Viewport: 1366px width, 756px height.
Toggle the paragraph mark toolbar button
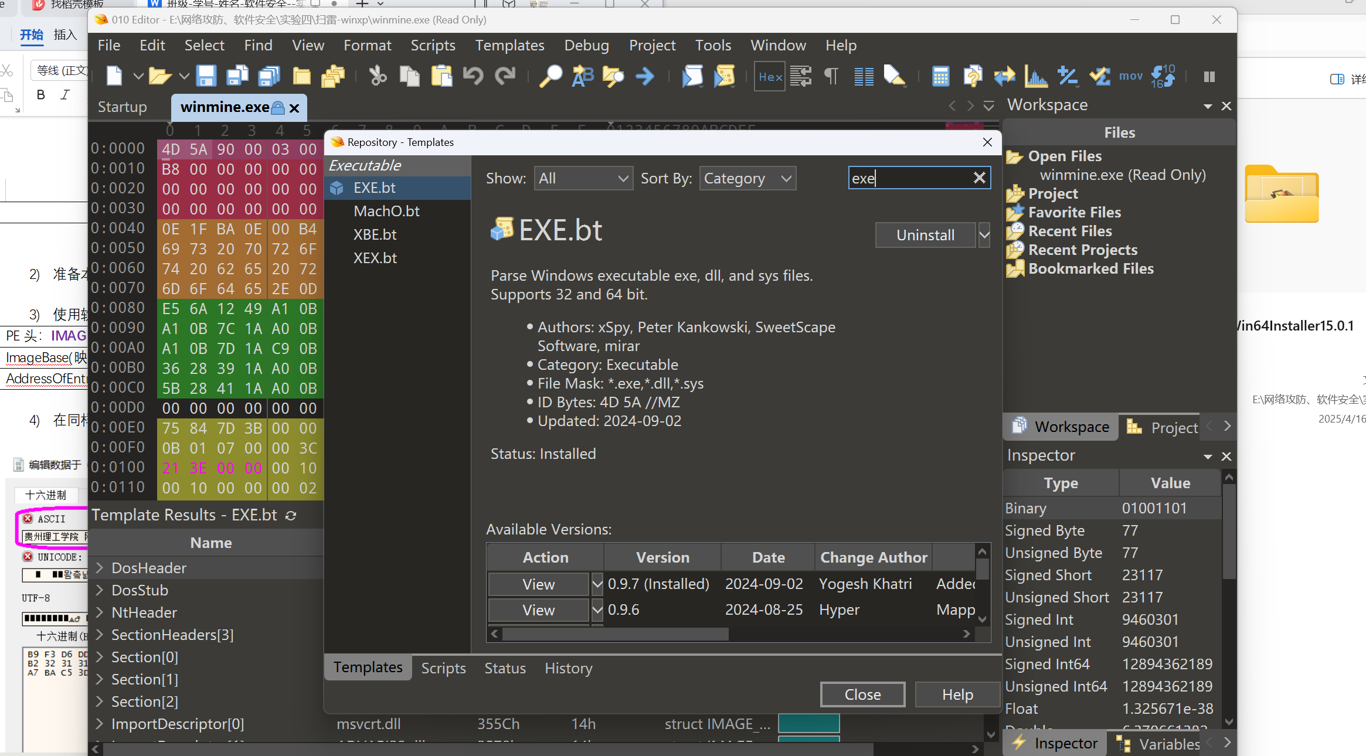pyautogui.click(x=831, y=76)
